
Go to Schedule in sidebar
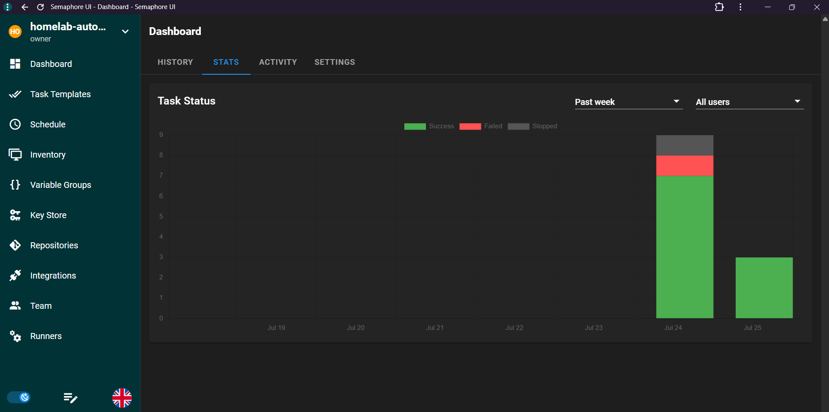coord(48,124)
